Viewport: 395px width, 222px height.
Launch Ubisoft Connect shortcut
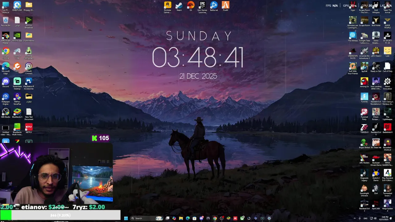pos(29,68)
